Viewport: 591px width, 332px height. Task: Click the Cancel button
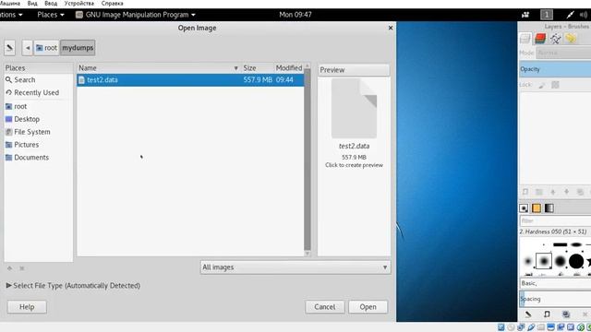[324, 307]
